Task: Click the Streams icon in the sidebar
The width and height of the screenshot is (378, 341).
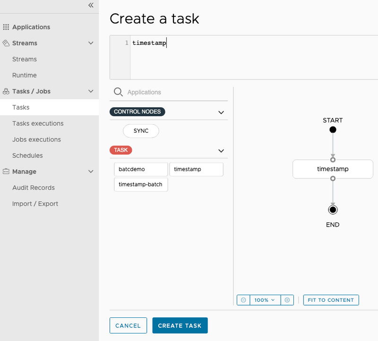Action: [7, 43]
